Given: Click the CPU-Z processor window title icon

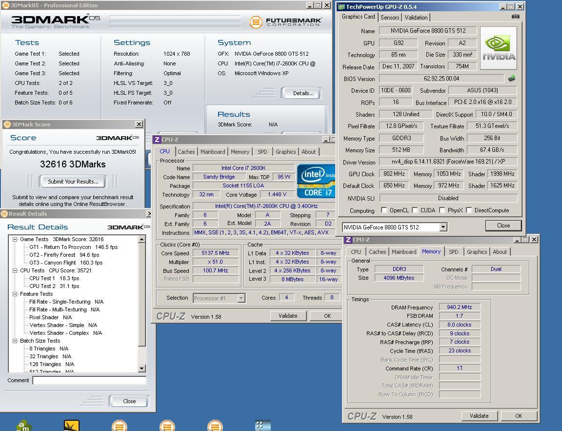Looking at the screenshot, I should click(157, 140).
